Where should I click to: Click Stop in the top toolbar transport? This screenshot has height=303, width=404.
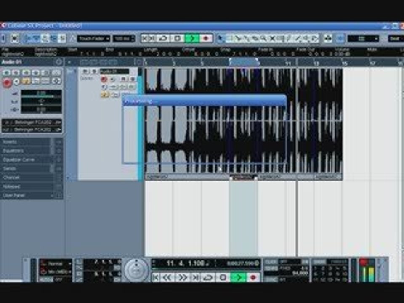coord(177,38)
